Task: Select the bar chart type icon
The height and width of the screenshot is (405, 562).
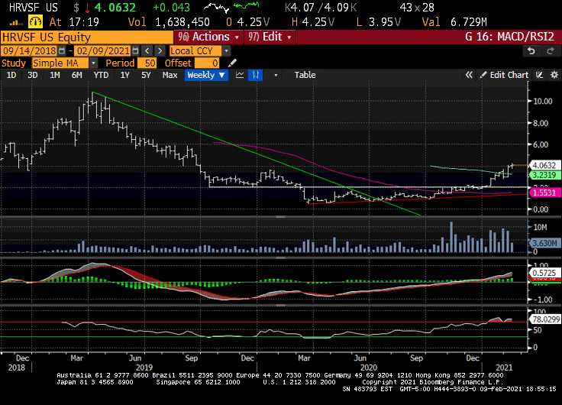Action: (x=255, y=75)
